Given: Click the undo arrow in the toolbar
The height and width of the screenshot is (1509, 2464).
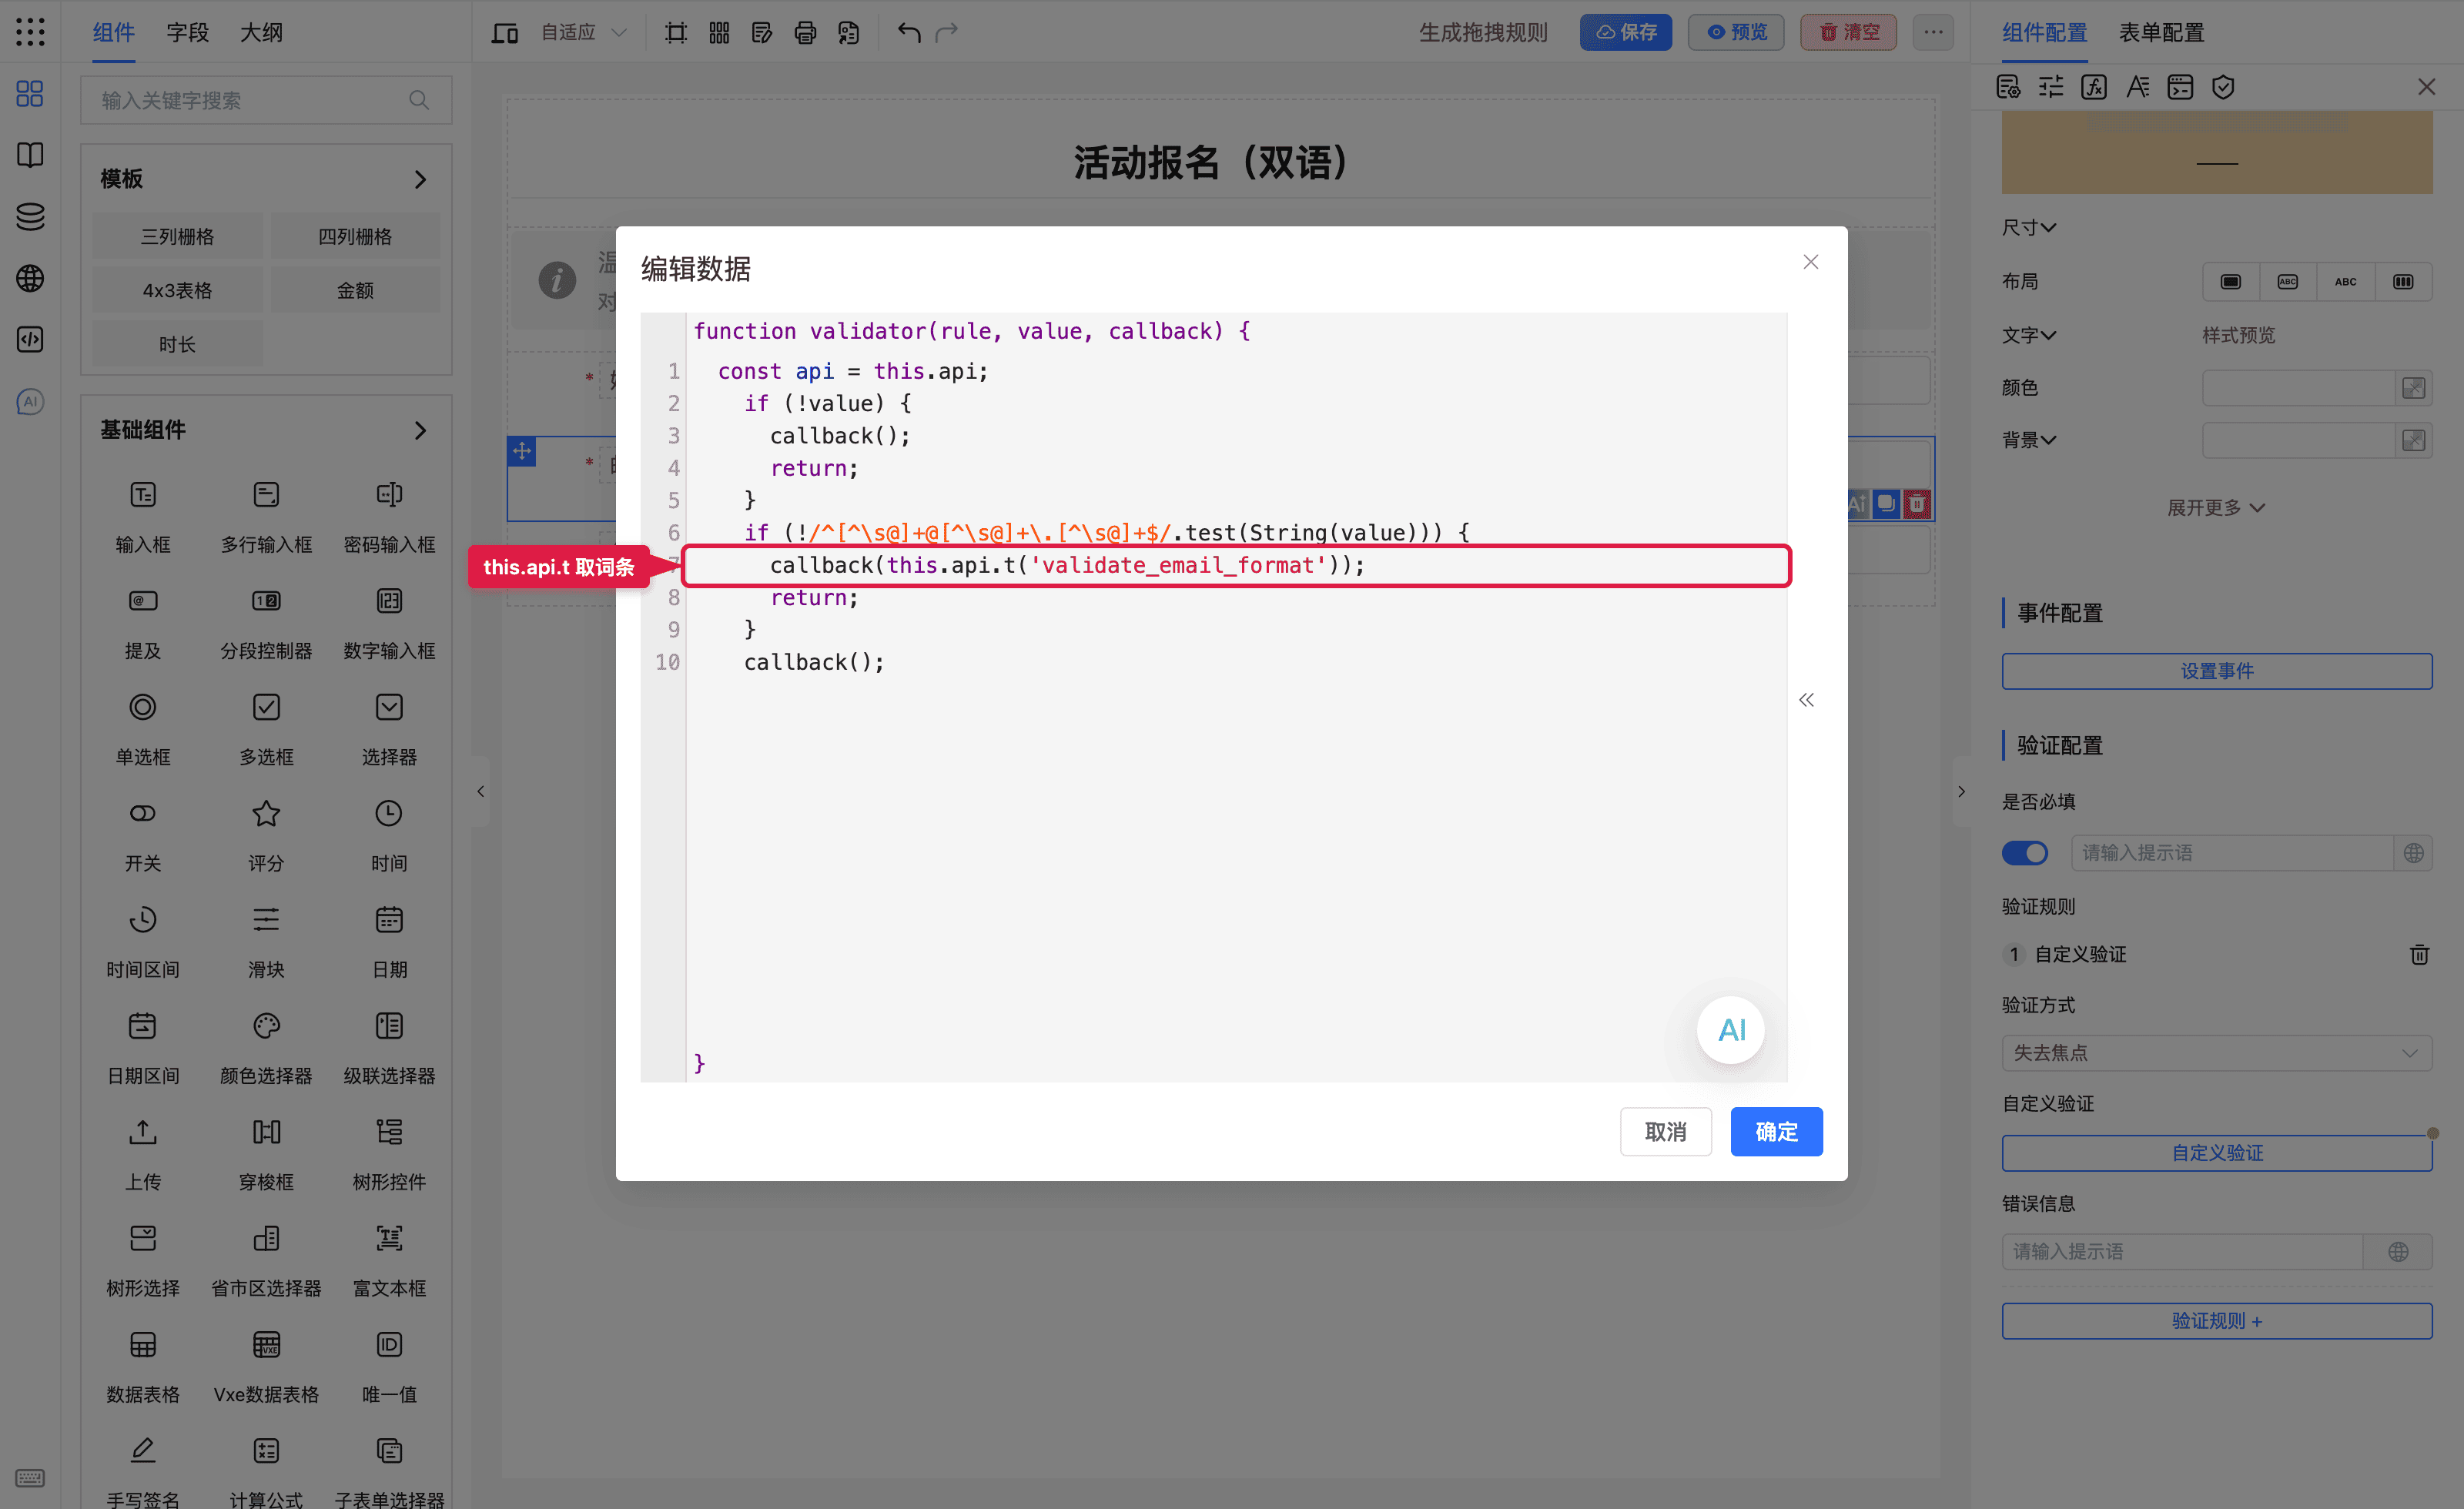Looking at the screenshot, I should [908, 32].
